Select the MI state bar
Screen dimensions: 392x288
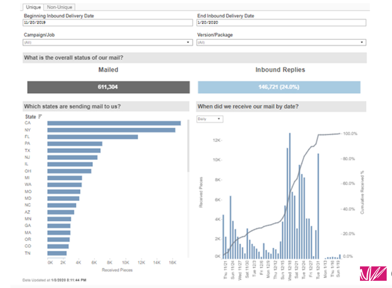point(65,178)
